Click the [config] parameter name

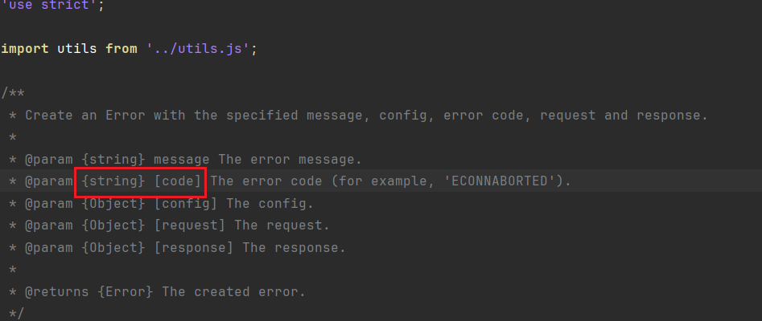185,204
